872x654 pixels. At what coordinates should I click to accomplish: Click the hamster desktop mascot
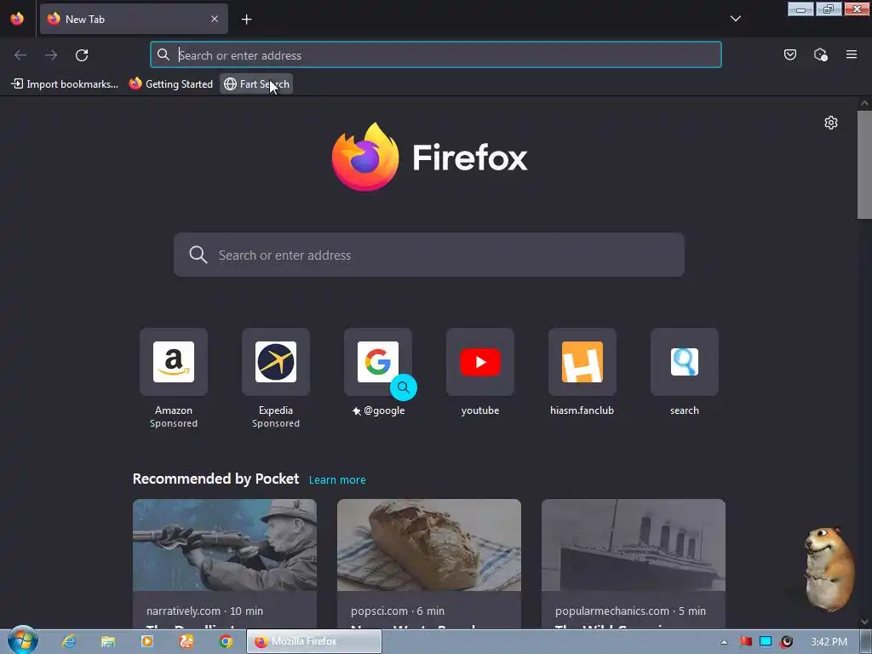tap(829, 569)
